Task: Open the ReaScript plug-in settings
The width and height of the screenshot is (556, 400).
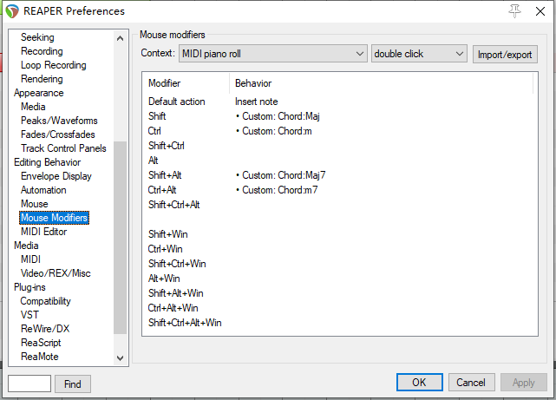Action: tap(42, 343)
